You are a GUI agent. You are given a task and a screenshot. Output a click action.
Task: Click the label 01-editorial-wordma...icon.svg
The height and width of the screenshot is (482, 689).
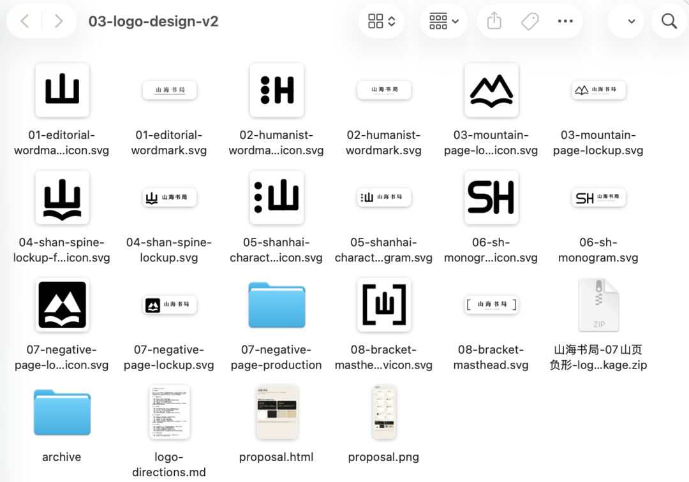[x=61, y=143]
